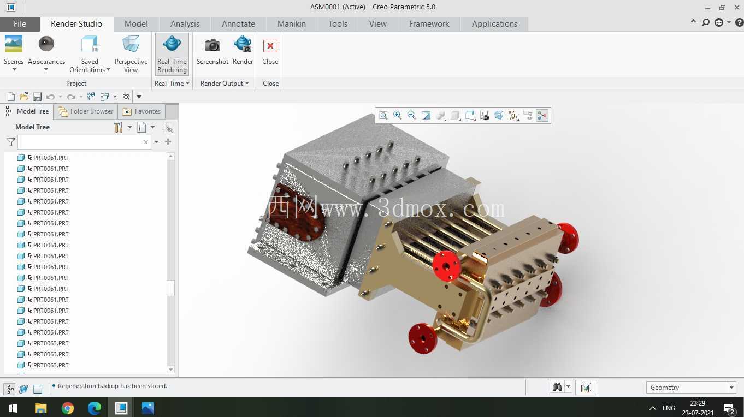
Task: Switch to the Annotate ribbon tab
Action: 238,24
